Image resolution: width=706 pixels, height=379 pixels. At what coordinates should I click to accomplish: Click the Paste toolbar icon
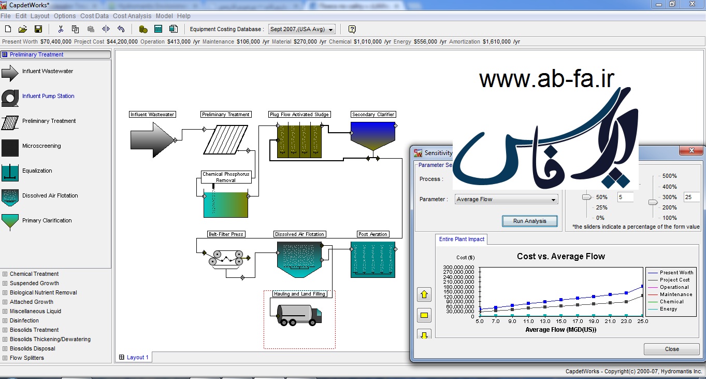pyautogui.click(x=91, y=29)
